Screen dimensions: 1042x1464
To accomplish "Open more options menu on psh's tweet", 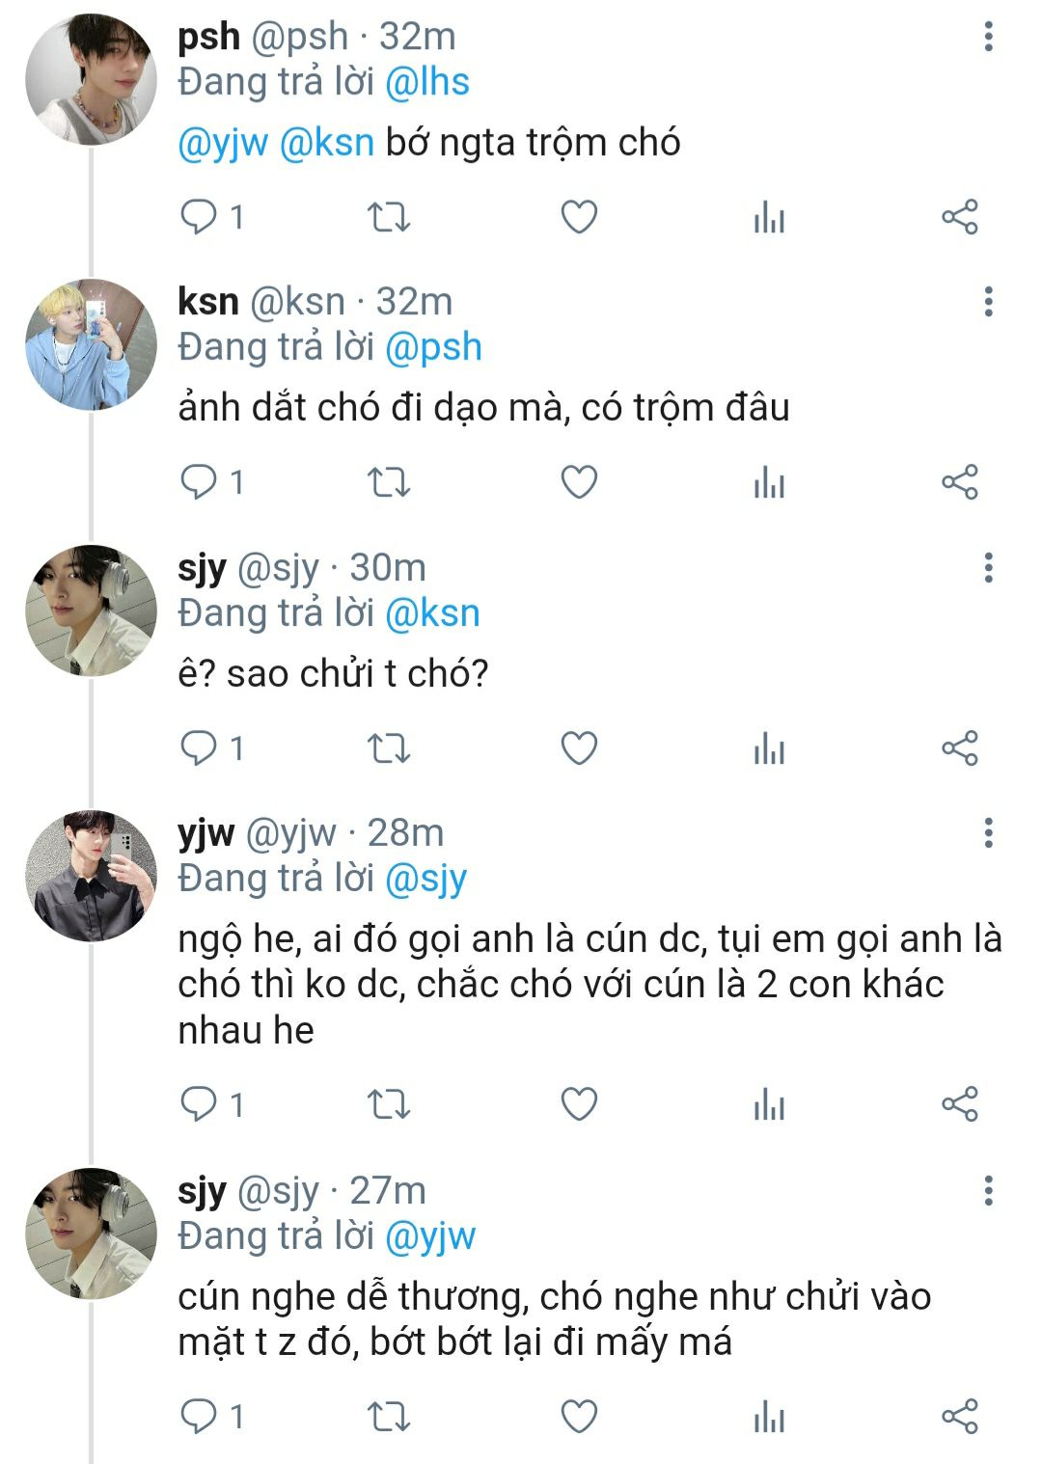I will click(x=988, y=37).
